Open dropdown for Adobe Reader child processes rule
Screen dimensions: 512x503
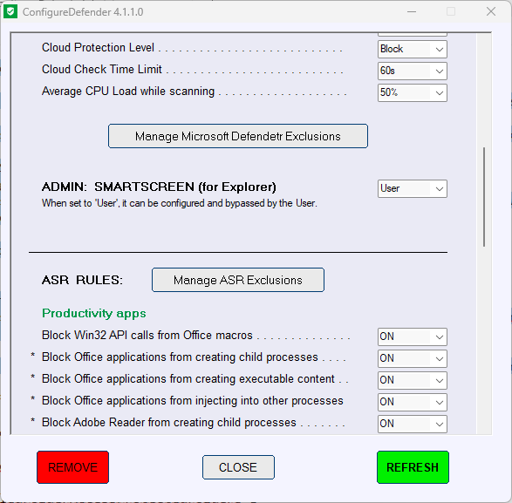pos(413,424)
